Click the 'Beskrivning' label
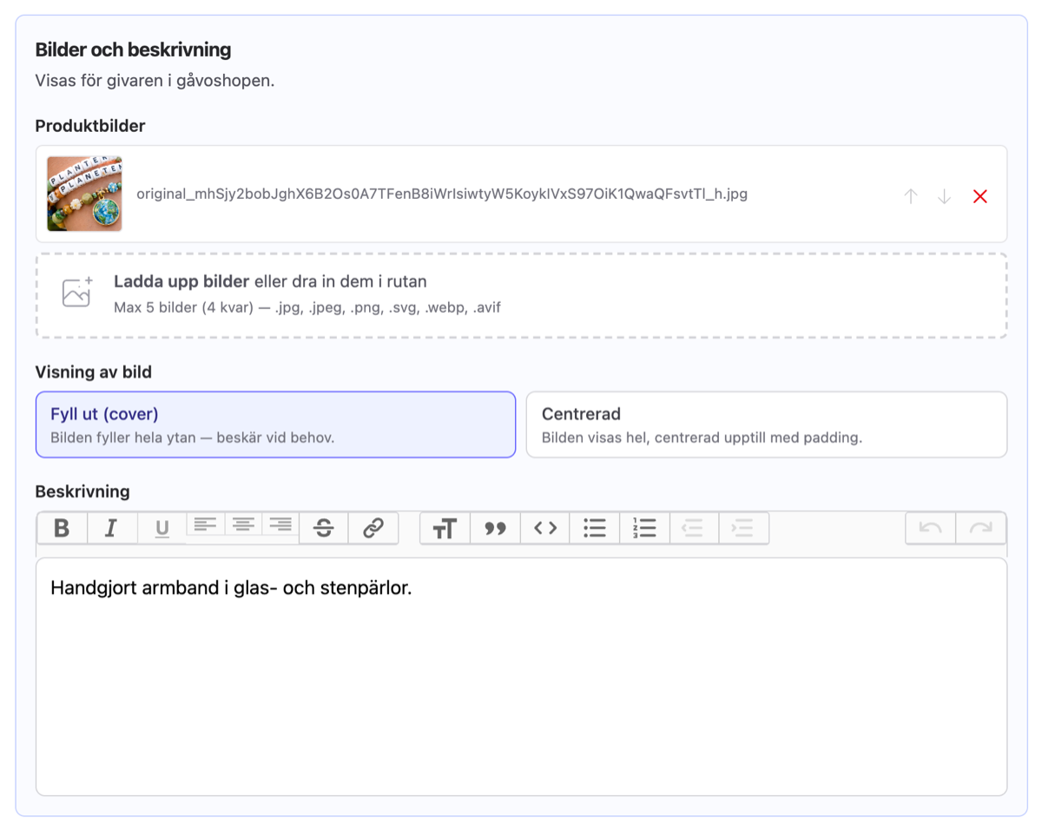 click(x=82, y=491)
